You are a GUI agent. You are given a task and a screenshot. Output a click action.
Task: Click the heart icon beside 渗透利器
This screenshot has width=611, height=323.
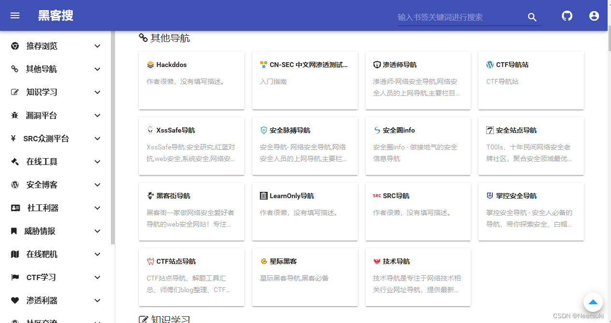tap(14, 300)
